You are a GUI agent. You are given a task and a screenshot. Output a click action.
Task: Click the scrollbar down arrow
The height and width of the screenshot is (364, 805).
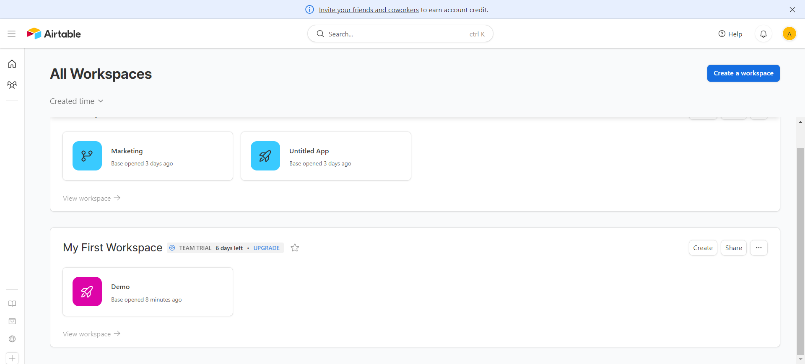[800, 359]
